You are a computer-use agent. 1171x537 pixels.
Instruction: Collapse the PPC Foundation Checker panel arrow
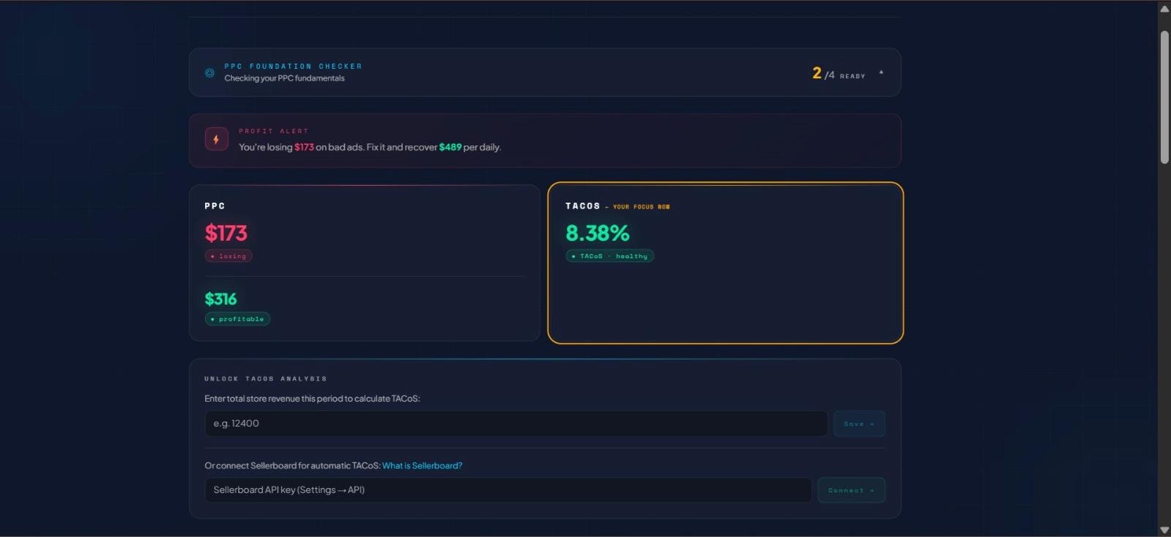881,72
